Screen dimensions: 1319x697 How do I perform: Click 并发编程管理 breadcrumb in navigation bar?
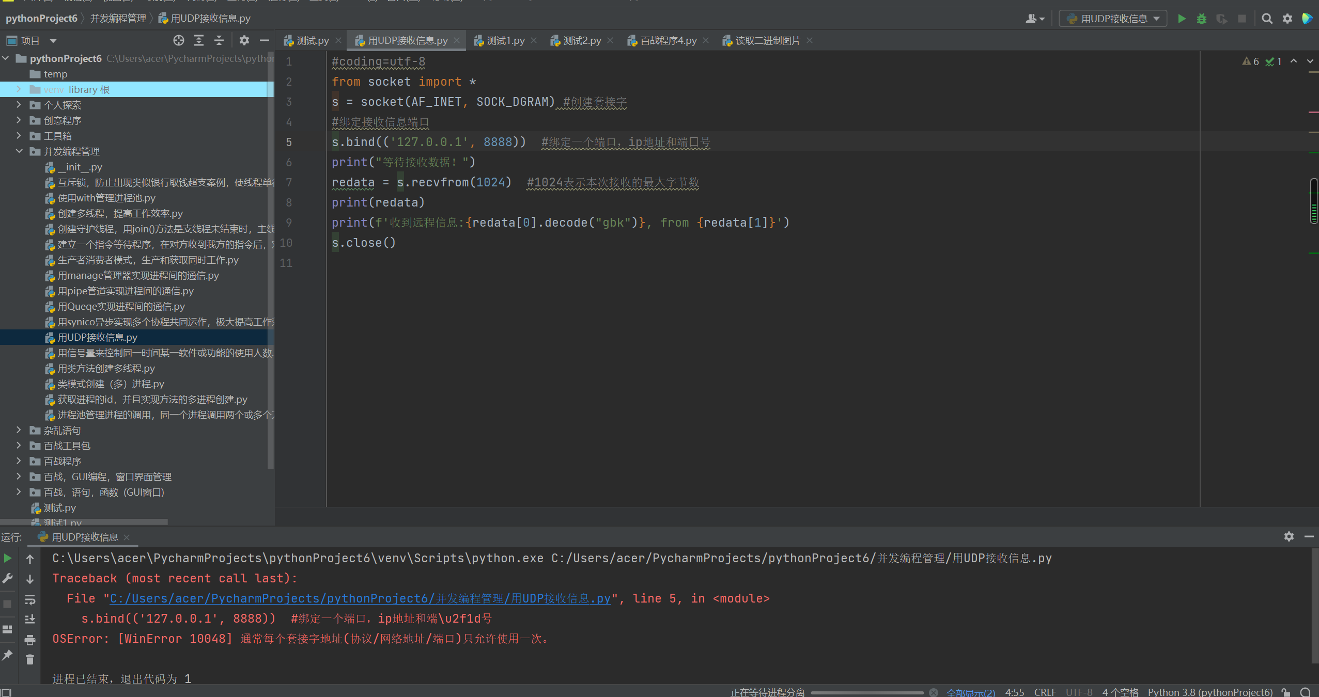point(118,19)
